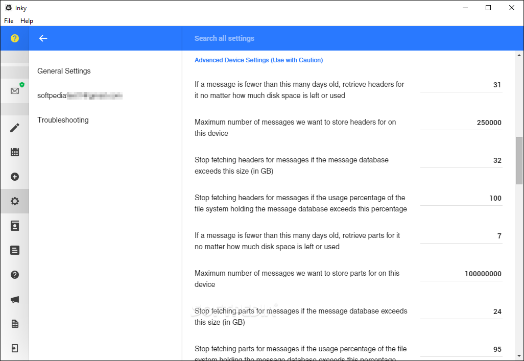This screenshot has height=361, width=524.
Task: Click Advanced Device Settings heading link
Action: coord(258,60)
